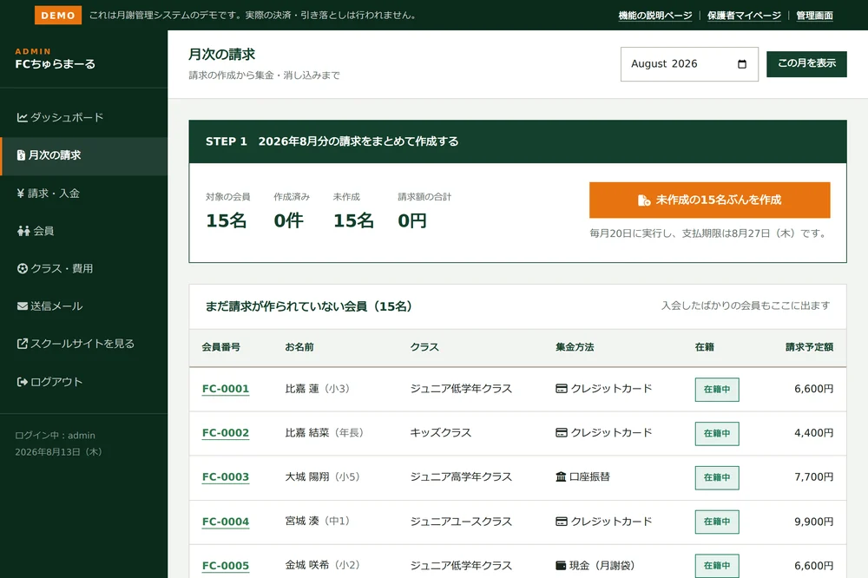Click the 在籍 column header

pos(705,347)
